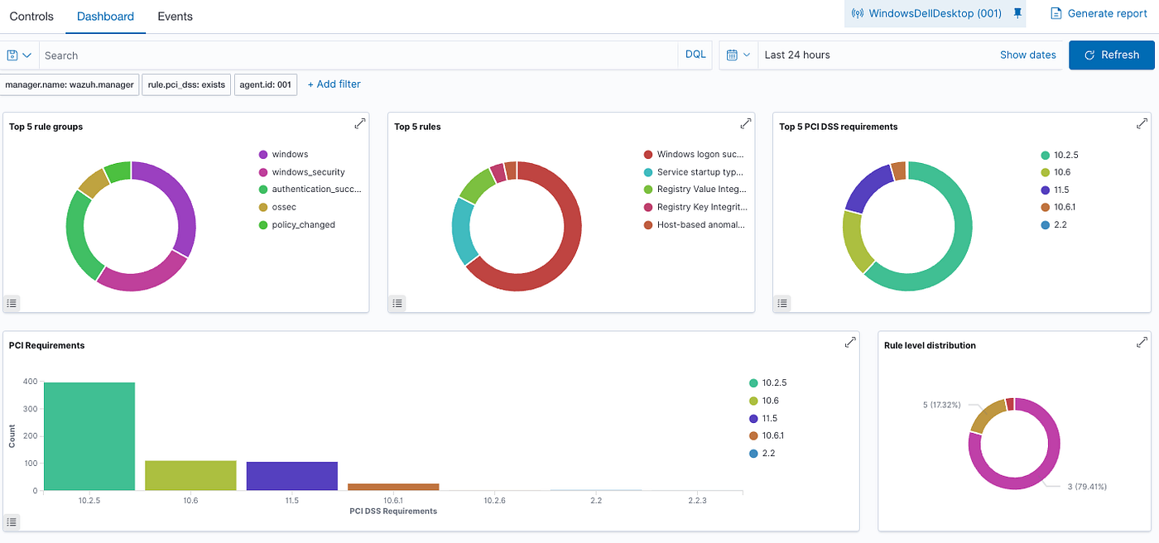Switch to the Controls tab
The image size is (1159, 543).
31,16
